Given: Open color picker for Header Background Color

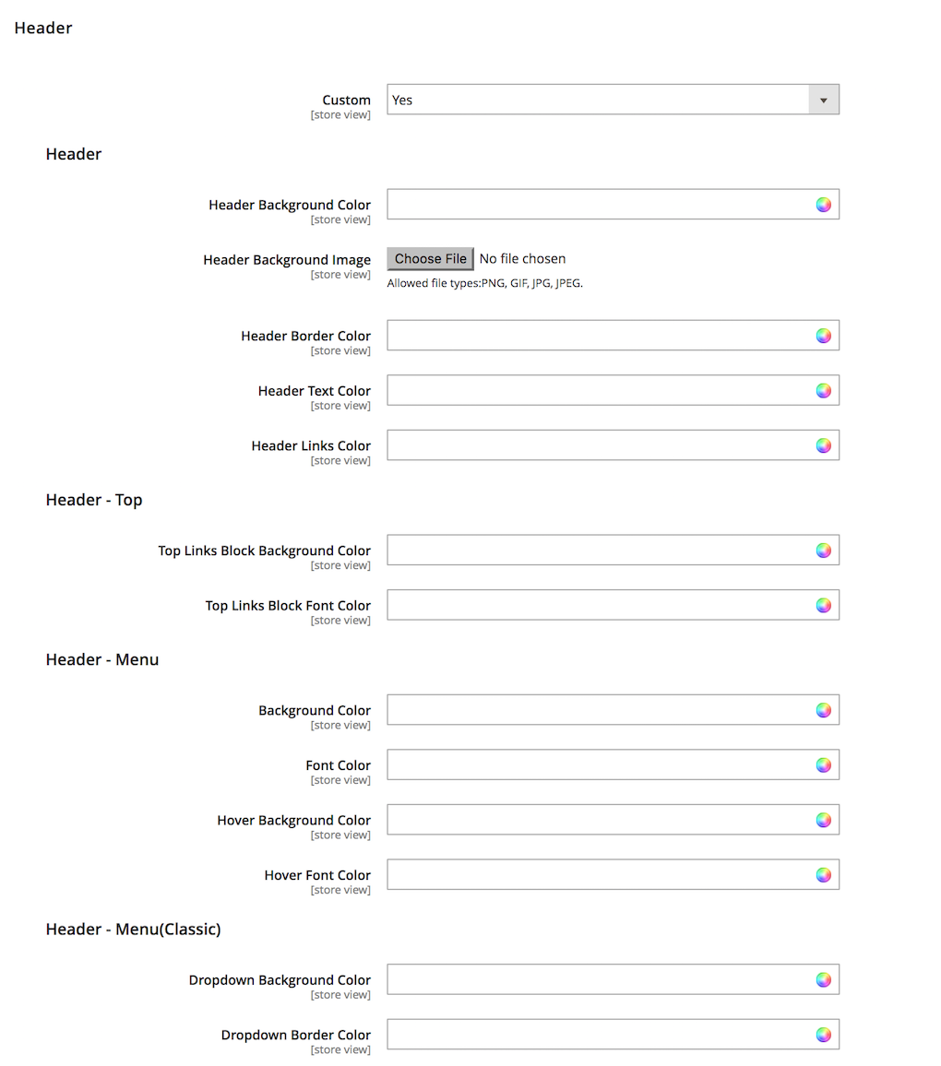Looking at the screenshot, I should pos(823,205).
